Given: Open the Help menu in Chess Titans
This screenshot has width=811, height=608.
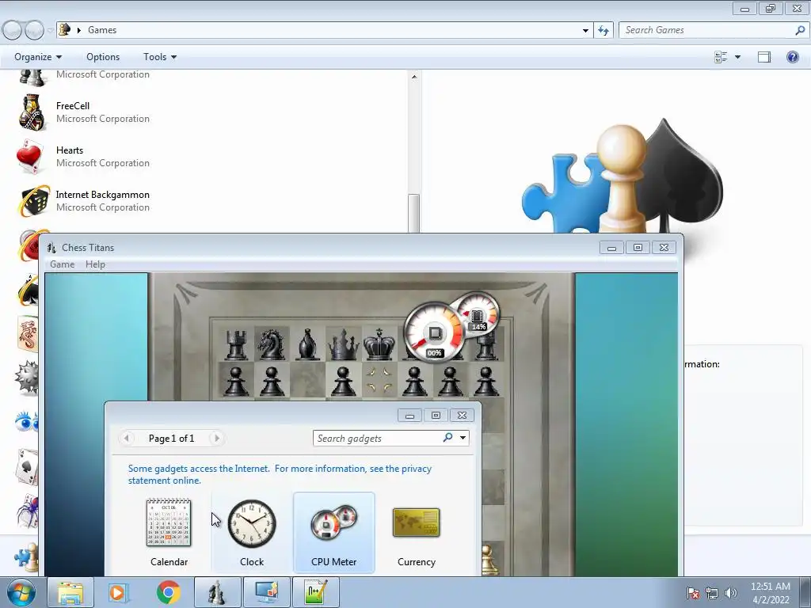Looking at the screenshot, I should pos(95,264).
